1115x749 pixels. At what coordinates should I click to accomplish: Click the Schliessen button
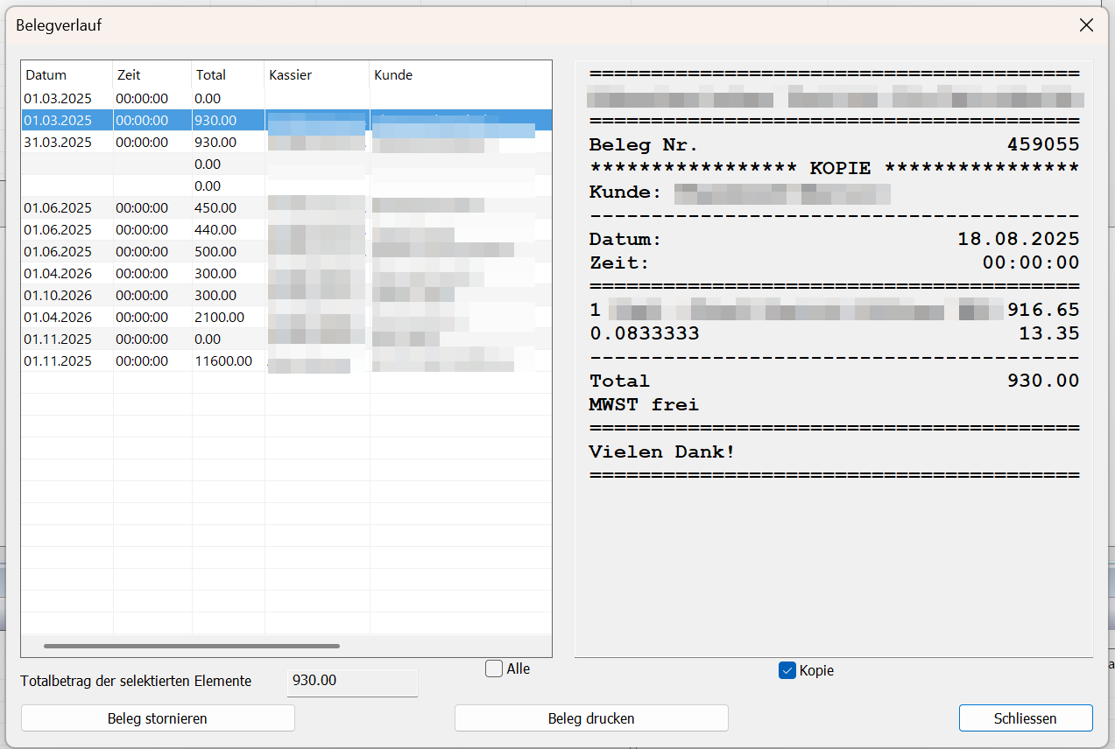coord(1026,718)
